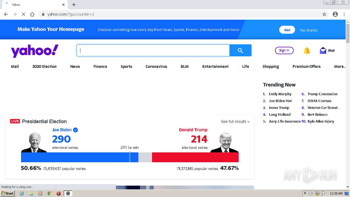Viewport: 350px width, 197px height.
Task: Open Premium Offers
Action: [306, 66]
